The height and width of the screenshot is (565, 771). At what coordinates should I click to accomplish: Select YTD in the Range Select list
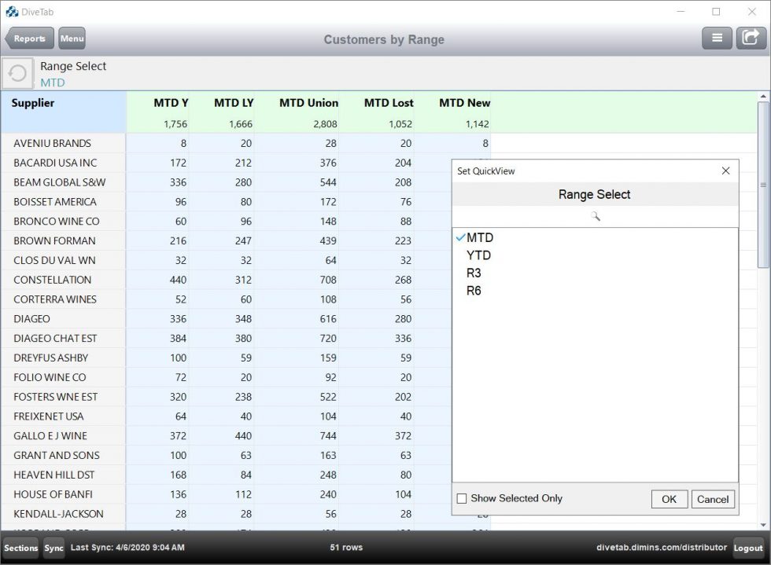click(x=478, y=255)
